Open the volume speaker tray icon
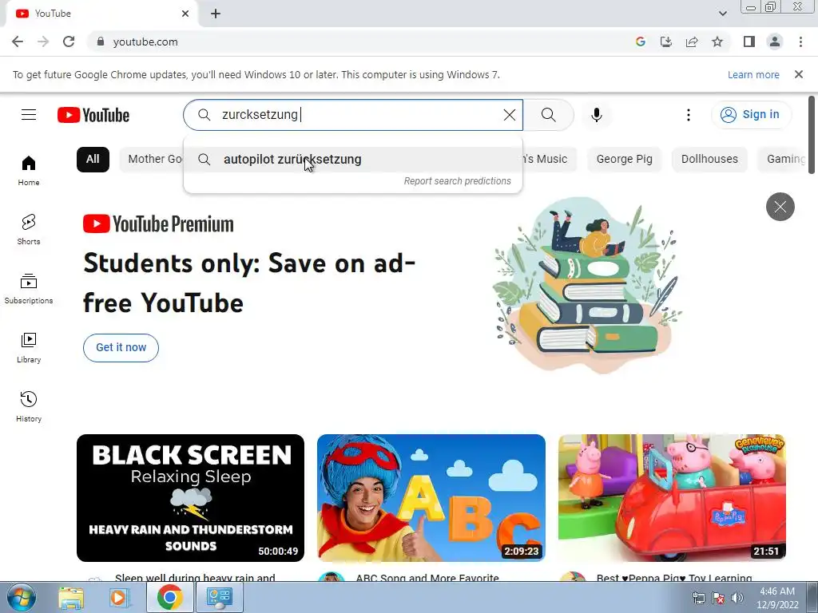 pos(737,598)
